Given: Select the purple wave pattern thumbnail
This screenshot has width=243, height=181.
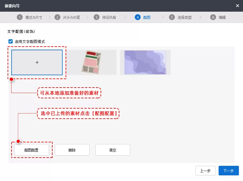Looking at the screenshot, I should [x=145, y=62].
